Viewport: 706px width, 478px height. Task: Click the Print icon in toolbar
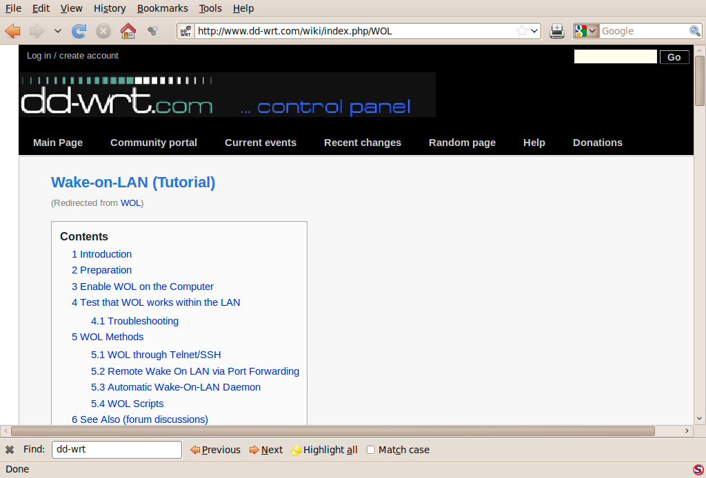pos(557,31)
